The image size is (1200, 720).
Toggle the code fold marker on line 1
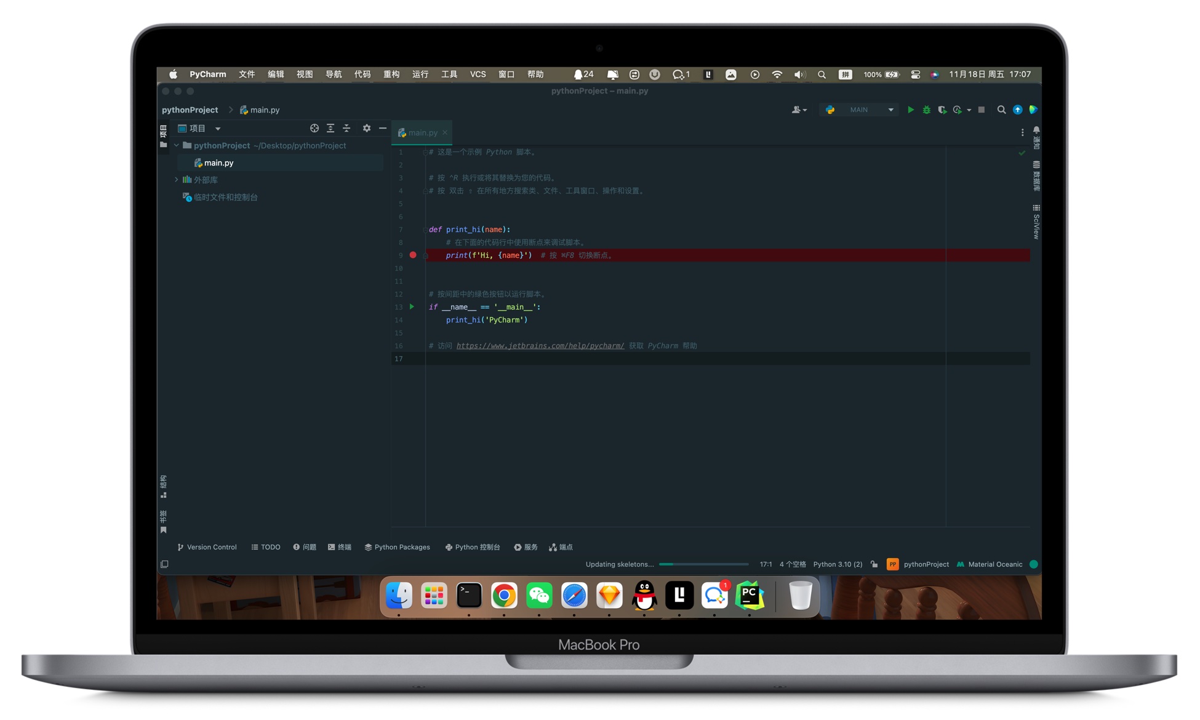tap(425, 152)
